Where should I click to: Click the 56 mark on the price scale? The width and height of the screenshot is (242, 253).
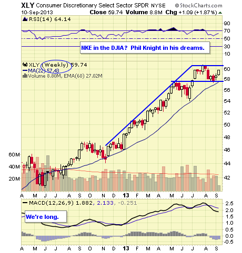(227, 90)
